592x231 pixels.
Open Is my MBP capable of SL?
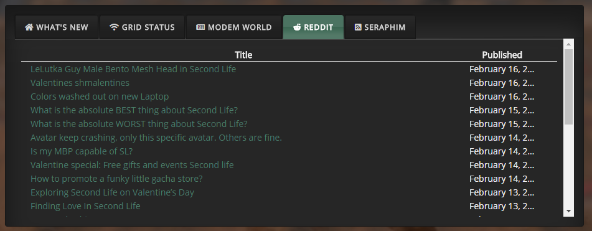tap(82, 151)
